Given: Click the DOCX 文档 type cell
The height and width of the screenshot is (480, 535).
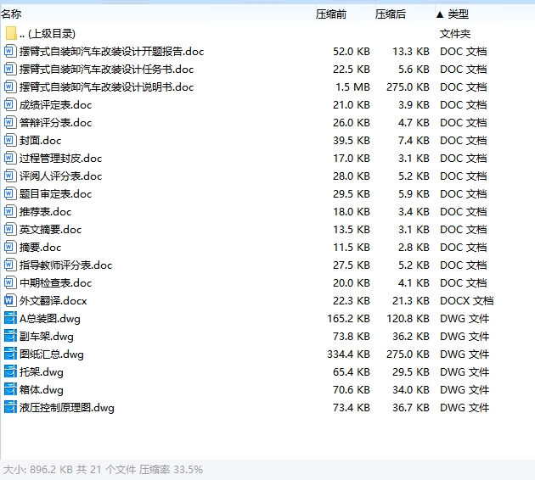Looking at the screenshot, I should [x=466, y=301].
